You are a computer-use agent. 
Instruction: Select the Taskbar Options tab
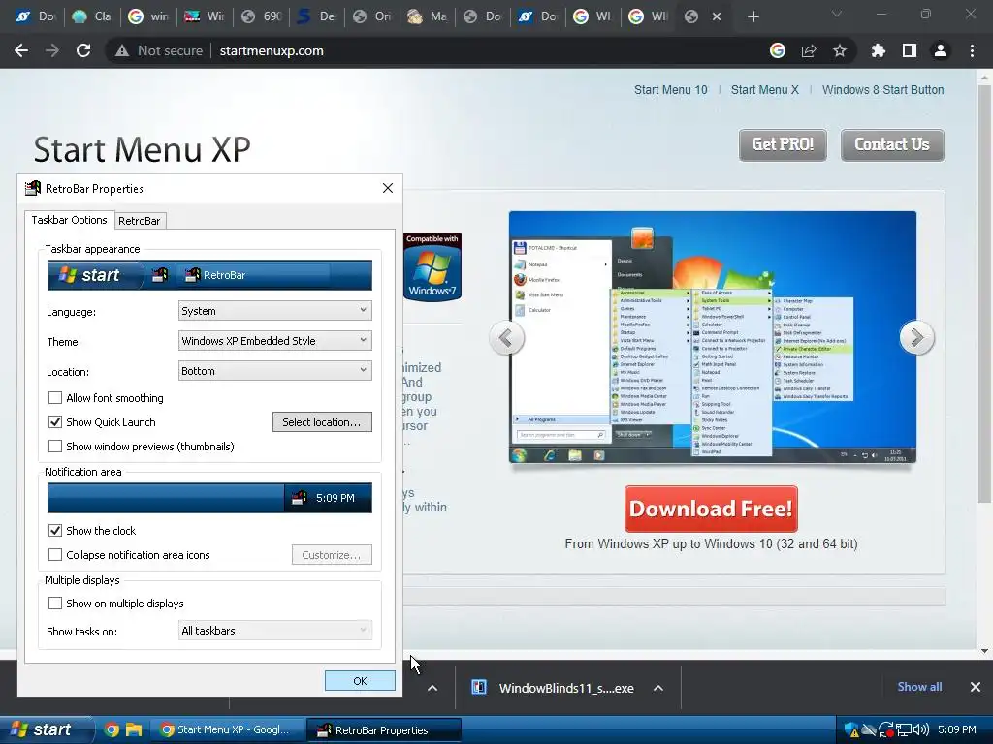click(69, 220)
